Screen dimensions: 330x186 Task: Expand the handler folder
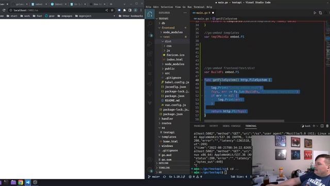(x=167, y=119)
